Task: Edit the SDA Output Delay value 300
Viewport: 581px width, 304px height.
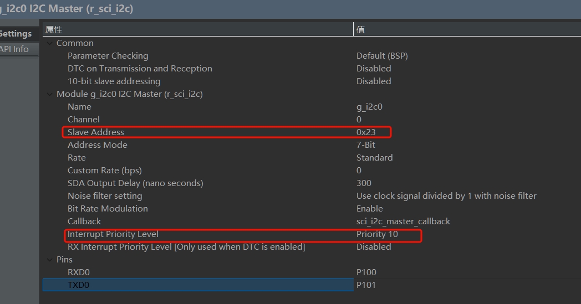Action: pos(364,183)
